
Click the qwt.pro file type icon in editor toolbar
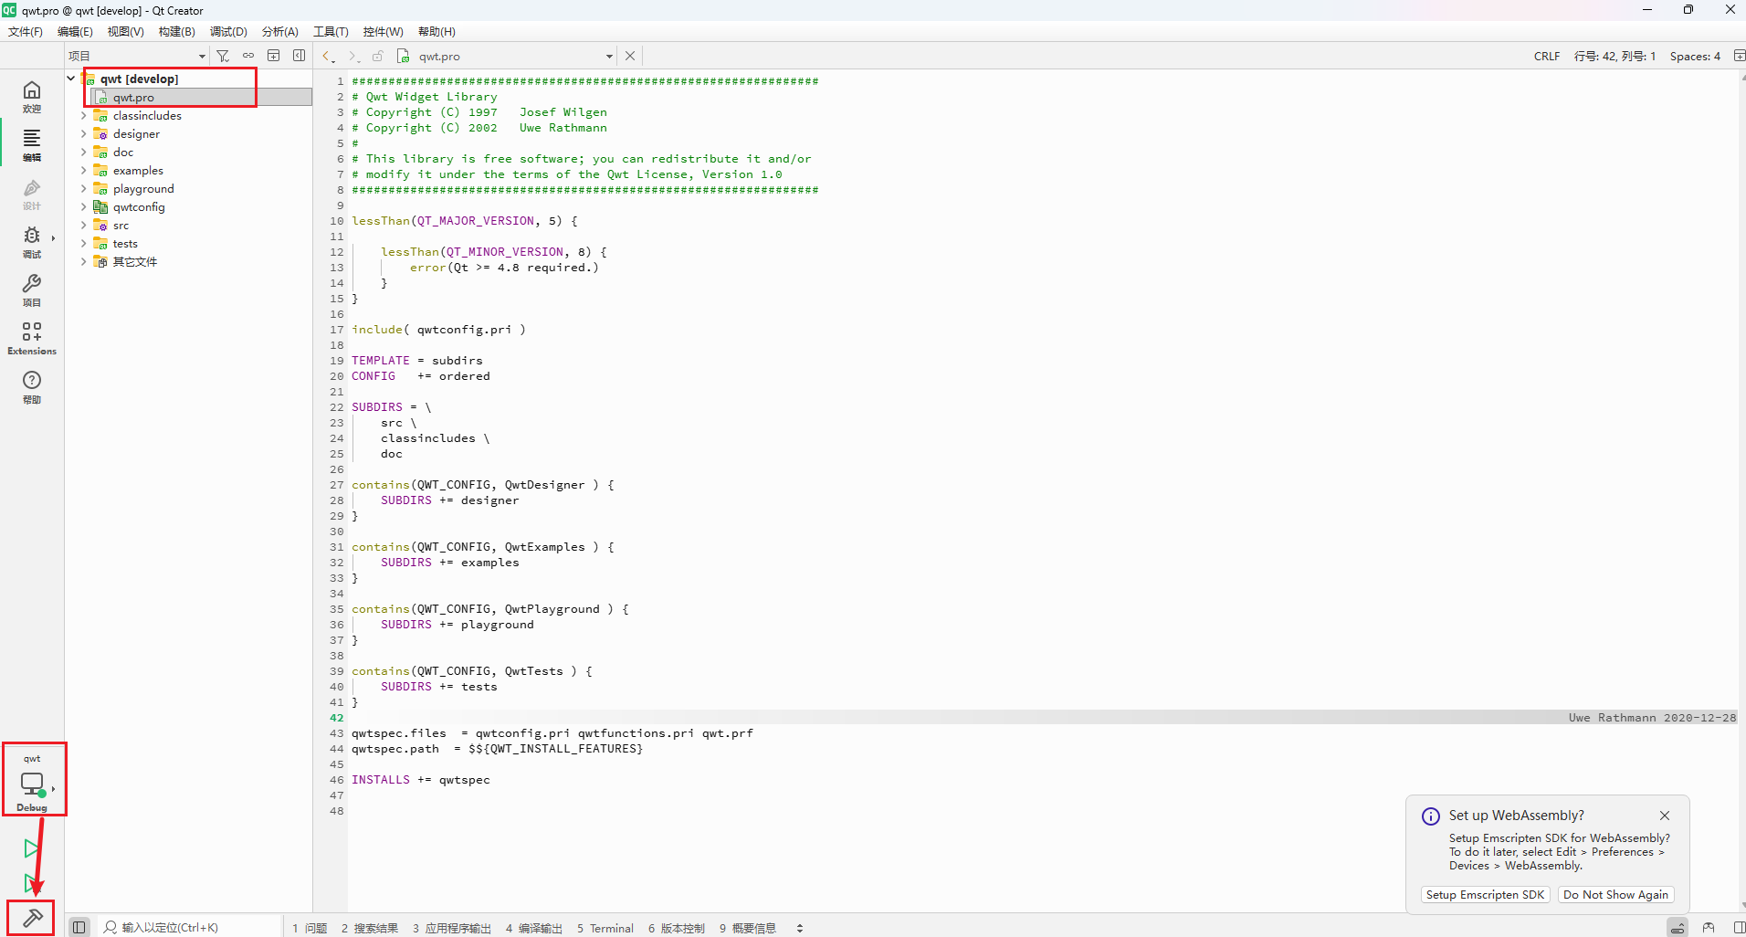tap(403, 56)
